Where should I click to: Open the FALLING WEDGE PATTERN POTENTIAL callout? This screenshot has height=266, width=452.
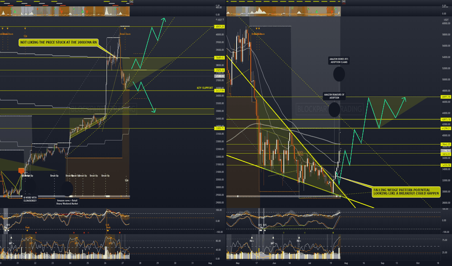click(406, 192)
